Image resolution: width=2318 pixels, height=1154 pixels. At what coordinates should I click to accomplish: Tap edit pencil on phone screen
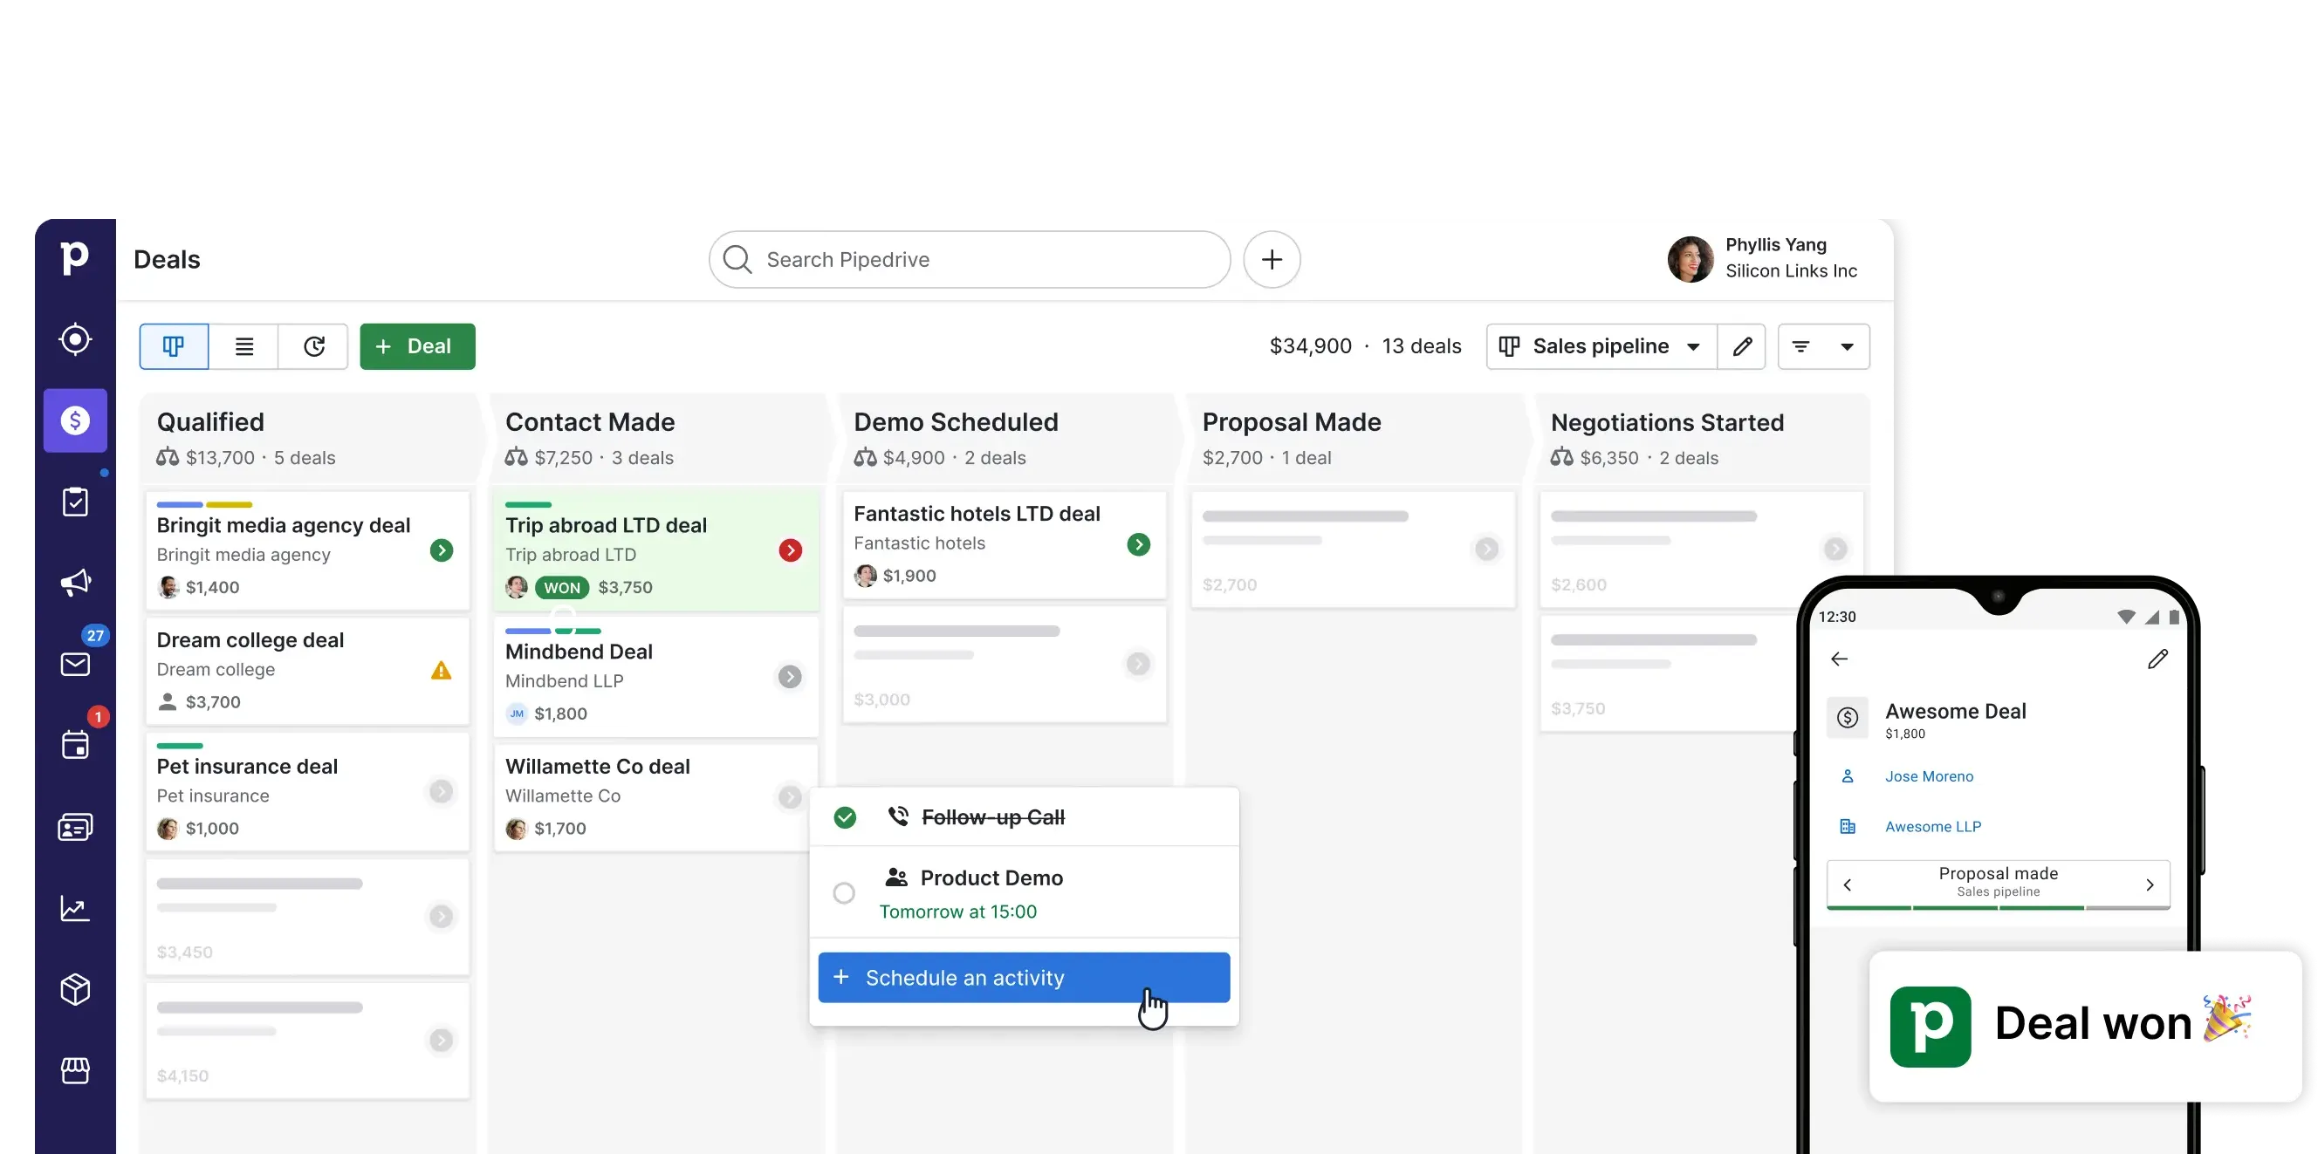[2157, 659]
